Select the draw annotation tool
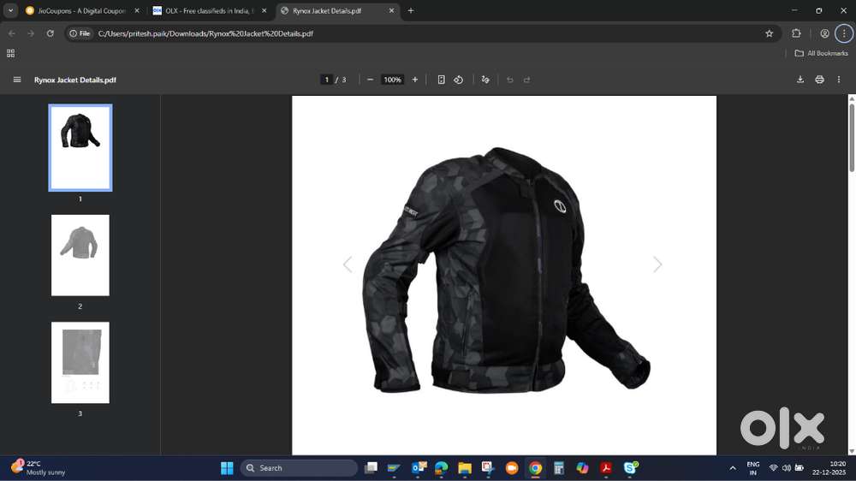856x481 pixels. [x=485, y=80]
